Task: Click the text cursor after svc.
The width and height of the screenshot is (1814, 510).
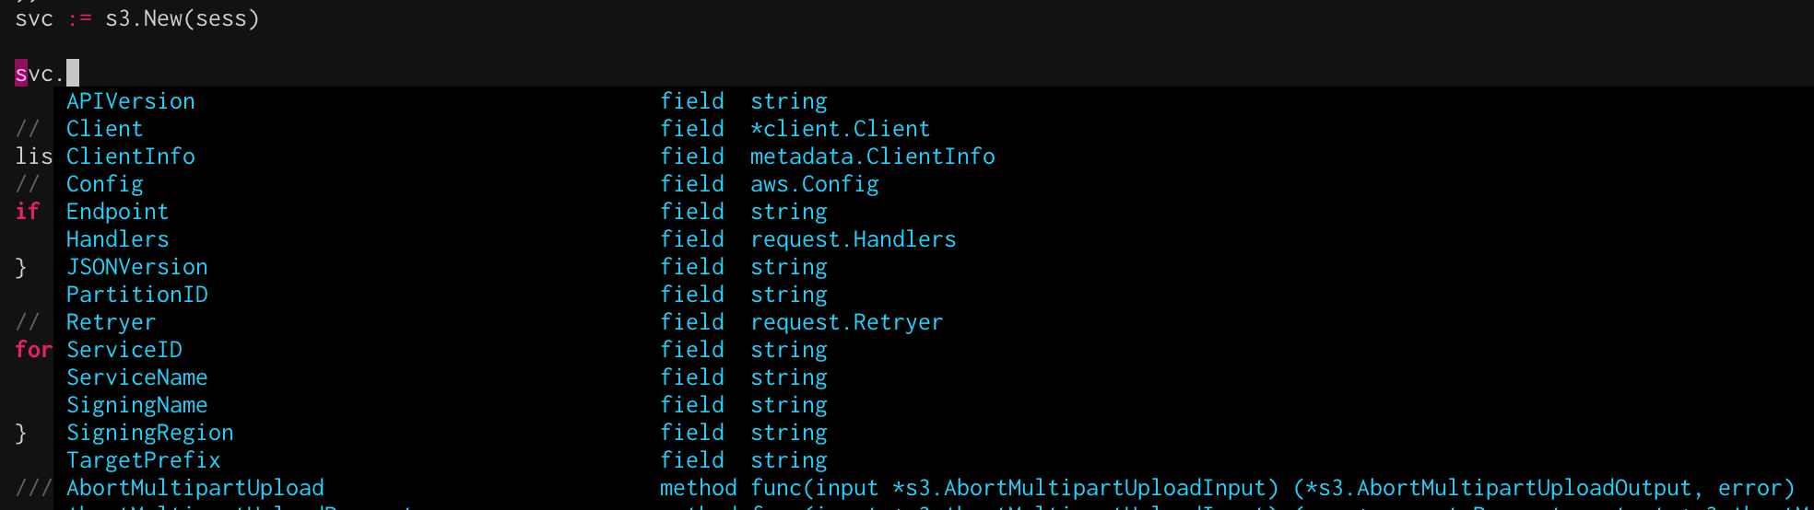Action: (x=73, y=73)
